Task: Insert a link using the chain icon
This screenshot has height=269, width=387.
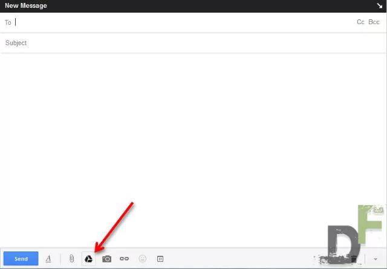Action: click(x=124, y=258)
